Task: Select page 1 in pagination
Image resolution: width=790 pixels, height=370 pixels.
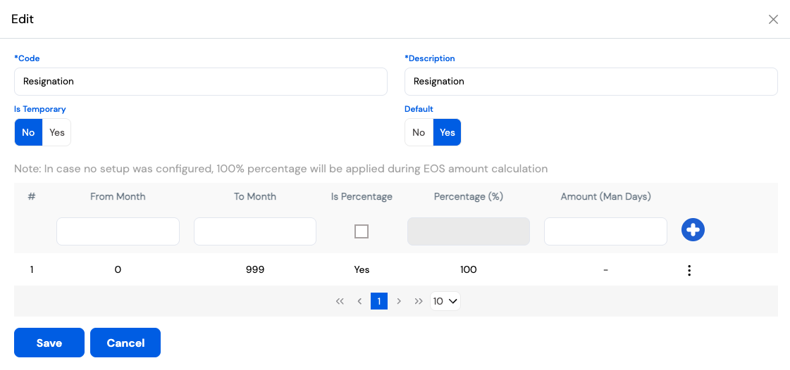Action: pyautogui.click(x=379, y=301)
